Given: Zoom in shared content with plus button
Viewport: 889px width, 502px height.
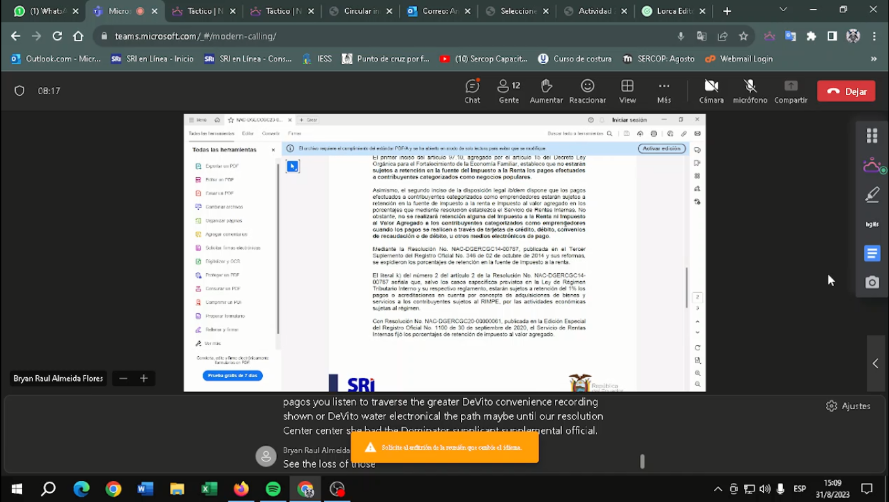Looking at the screenshot, I should click(144, 378).
